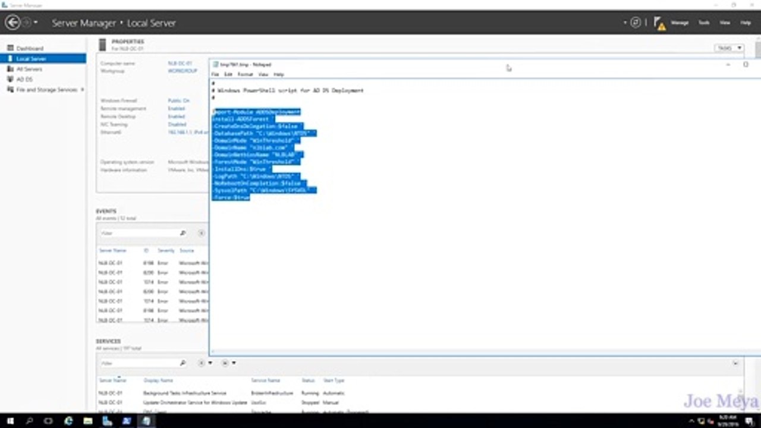761x428 pixels.
Task: Expand File and Storage Services arrow
Action: click(82, 89)
